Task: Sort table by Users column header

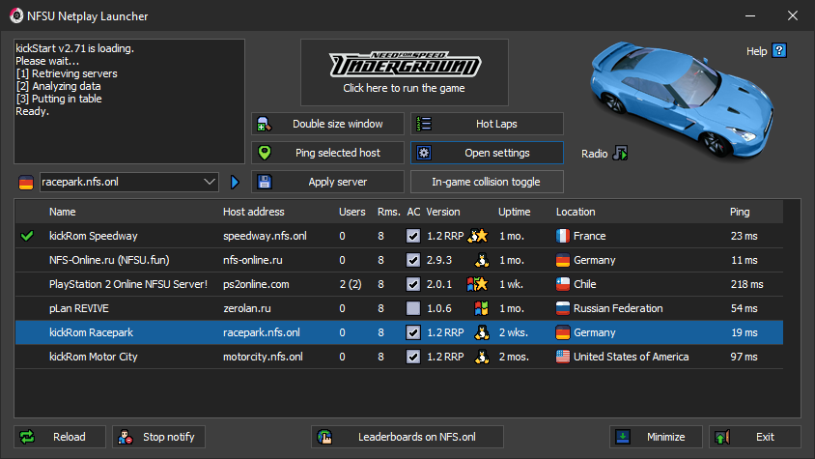Action: (x=351, y=212)
